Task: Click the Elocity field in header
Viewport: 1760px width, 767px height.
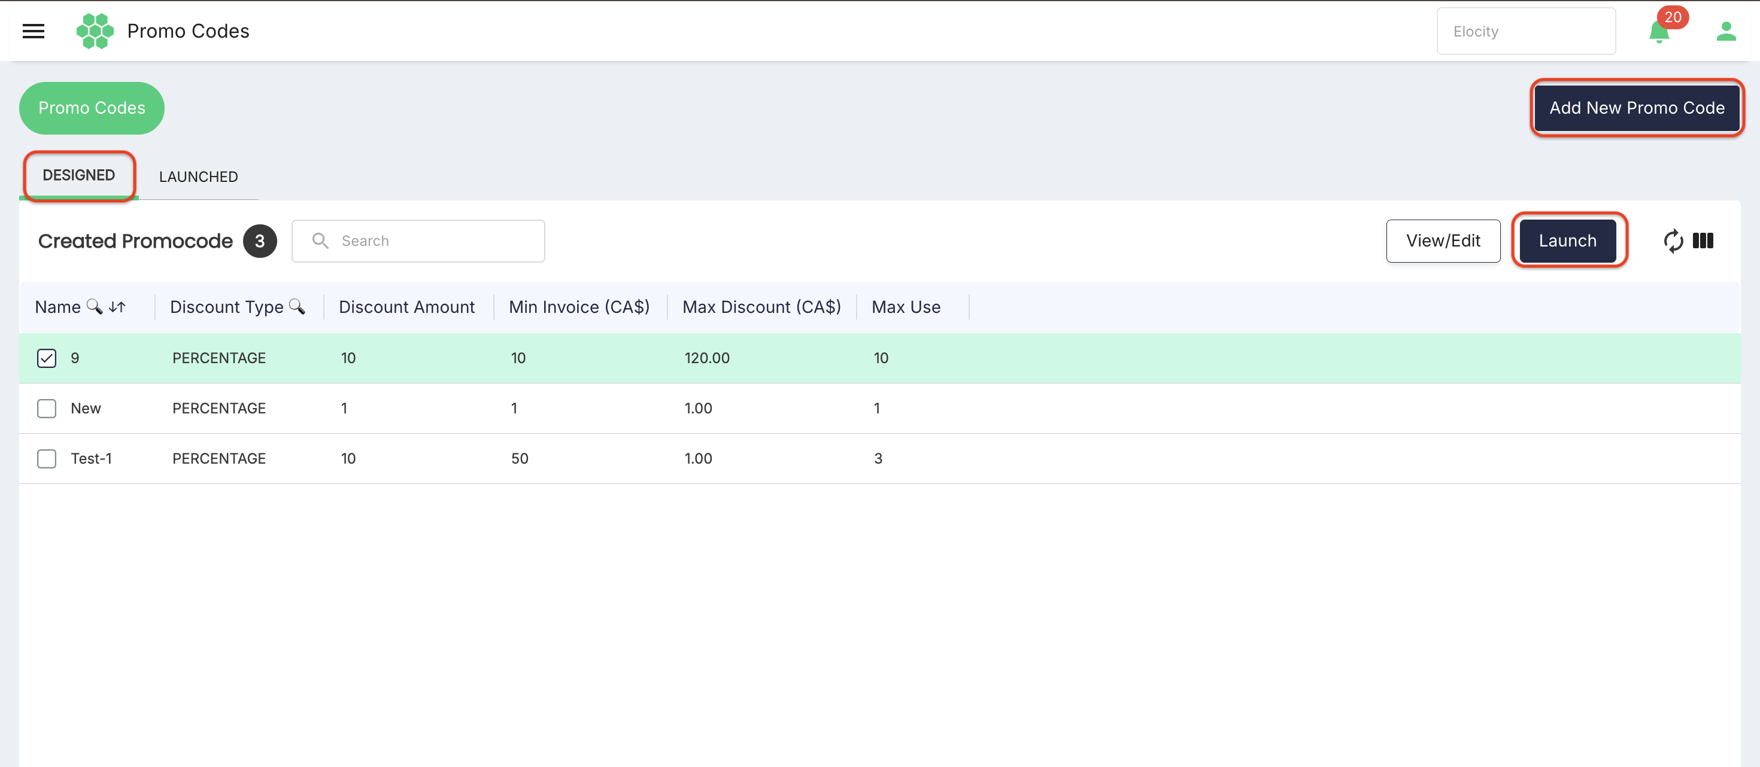Action: click(1526, 32)
